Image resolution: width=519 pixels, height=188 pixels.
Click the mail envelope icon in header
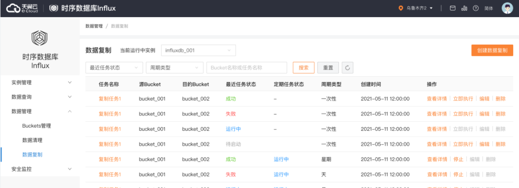click(453, 8)
